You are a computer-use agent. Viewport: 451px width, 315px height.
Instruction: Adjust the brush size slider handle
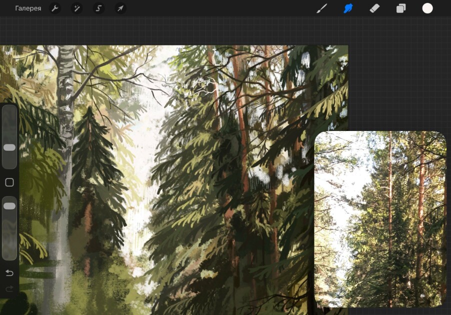[9, 147]
